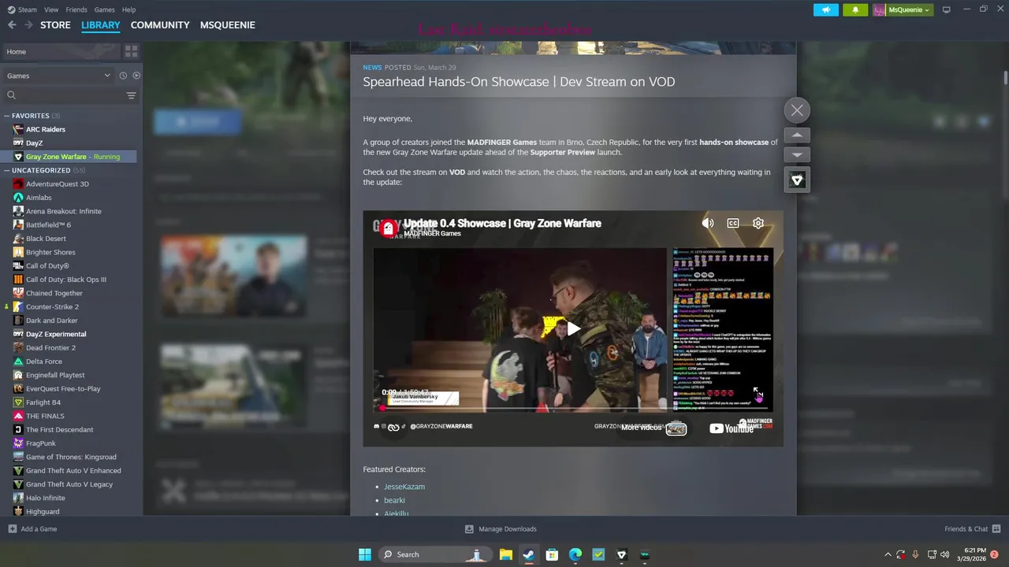Viewport: 1009px width, 567px height.
Task: Use the Windows taskbar search box
Action: click(434, 554)
